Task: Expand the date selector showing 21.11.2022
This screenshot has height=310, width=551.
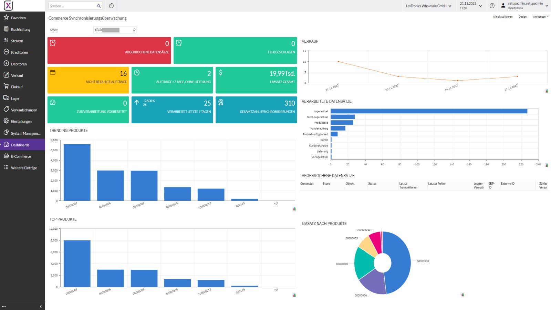Action: pyautogui.click(x=481, y=6)
